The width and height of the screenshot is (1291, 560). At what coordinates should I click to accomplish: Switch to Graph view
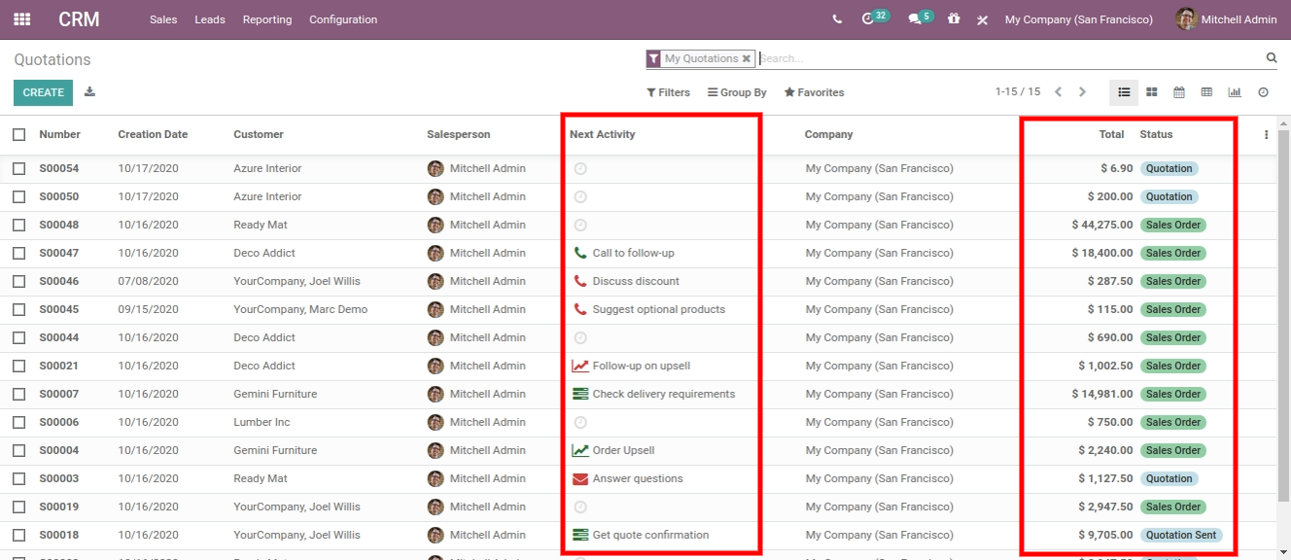tap(1235, 92)
